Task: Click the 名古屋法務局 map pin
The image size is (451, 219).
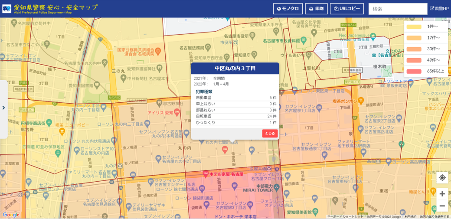Action: [x=208, y=47]
